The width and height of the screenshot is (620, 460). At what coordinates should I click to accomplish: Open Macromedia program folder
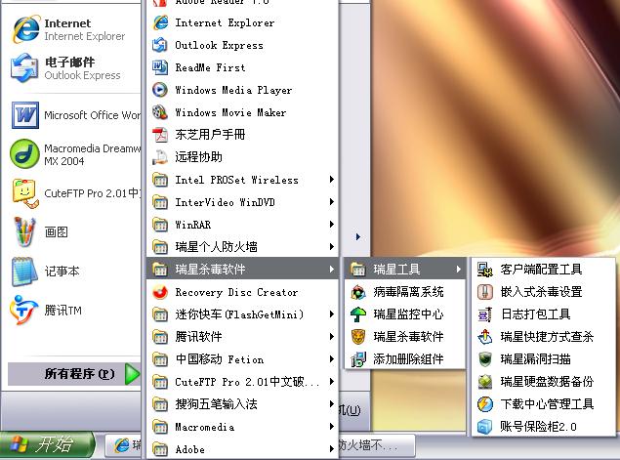242,427
